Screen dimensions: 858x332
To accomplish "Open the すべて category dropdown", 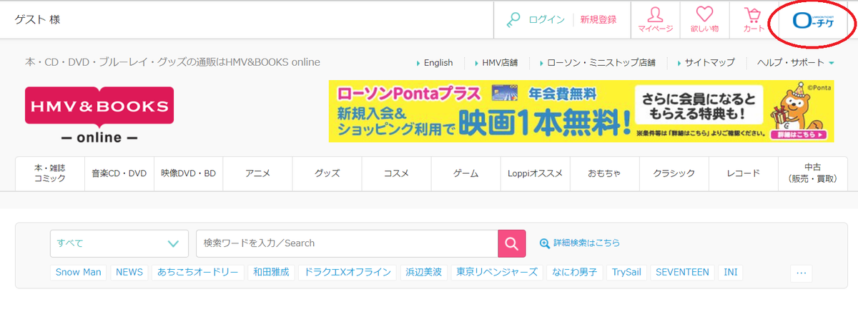I will (119, 243).
